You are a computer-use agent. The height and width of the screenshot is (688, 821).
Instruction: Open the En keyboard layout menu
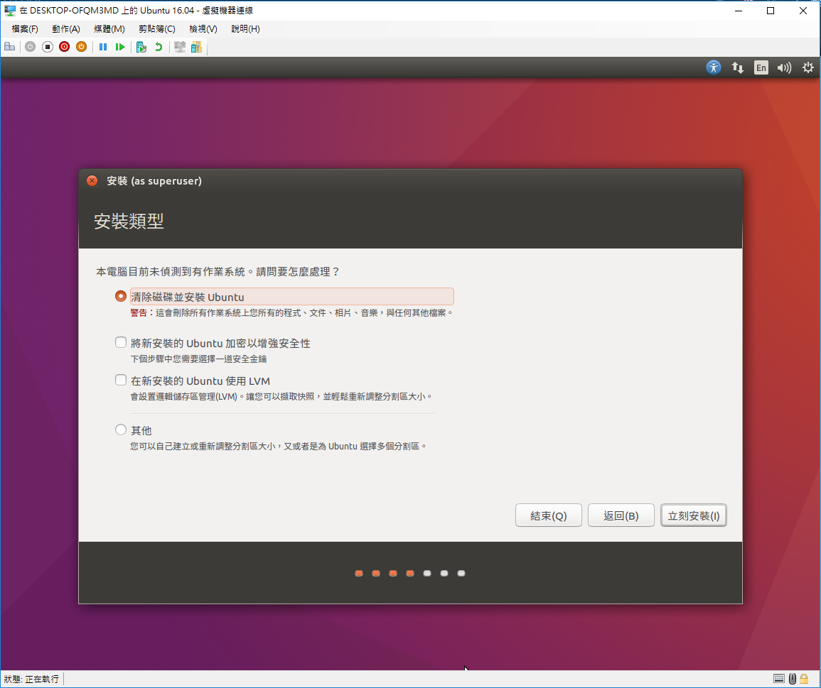pyautogui.click(x=761, y=67)
